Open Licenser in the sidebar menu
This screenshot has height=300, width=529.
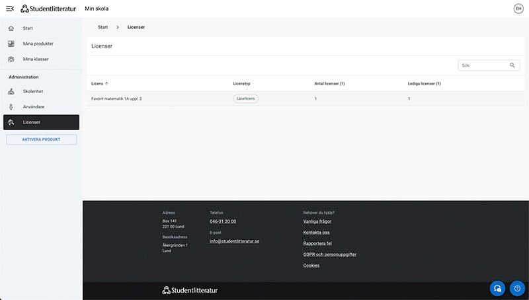[x=41, y=122]
